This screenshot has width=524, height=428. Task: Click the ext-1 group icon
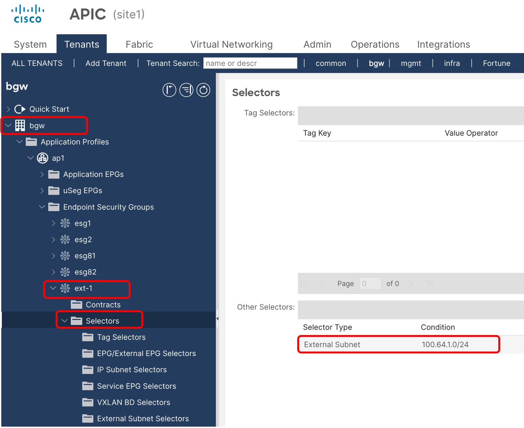tap(65, 288)
